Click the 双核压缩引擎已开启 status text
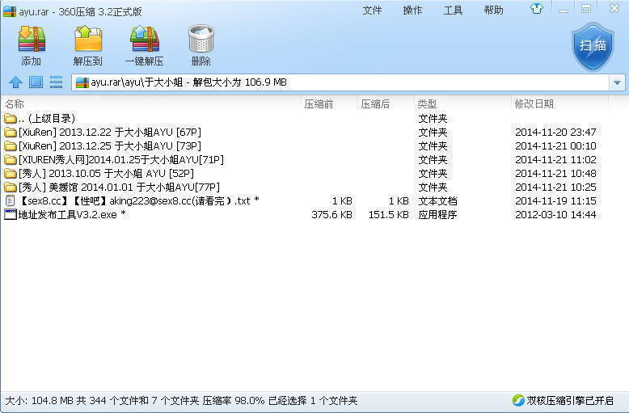Image resolution: width=629 pixels, height=413 pixels. tap(570, 400)
